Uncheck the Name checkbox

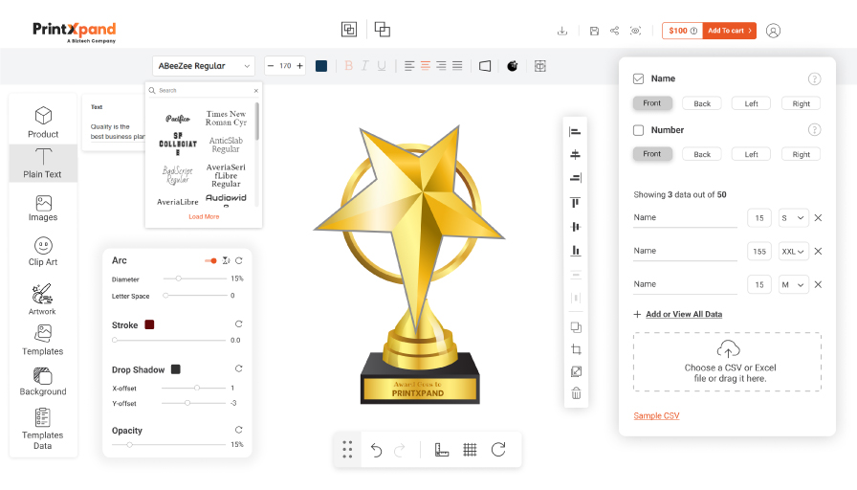(x=639, y=78)
